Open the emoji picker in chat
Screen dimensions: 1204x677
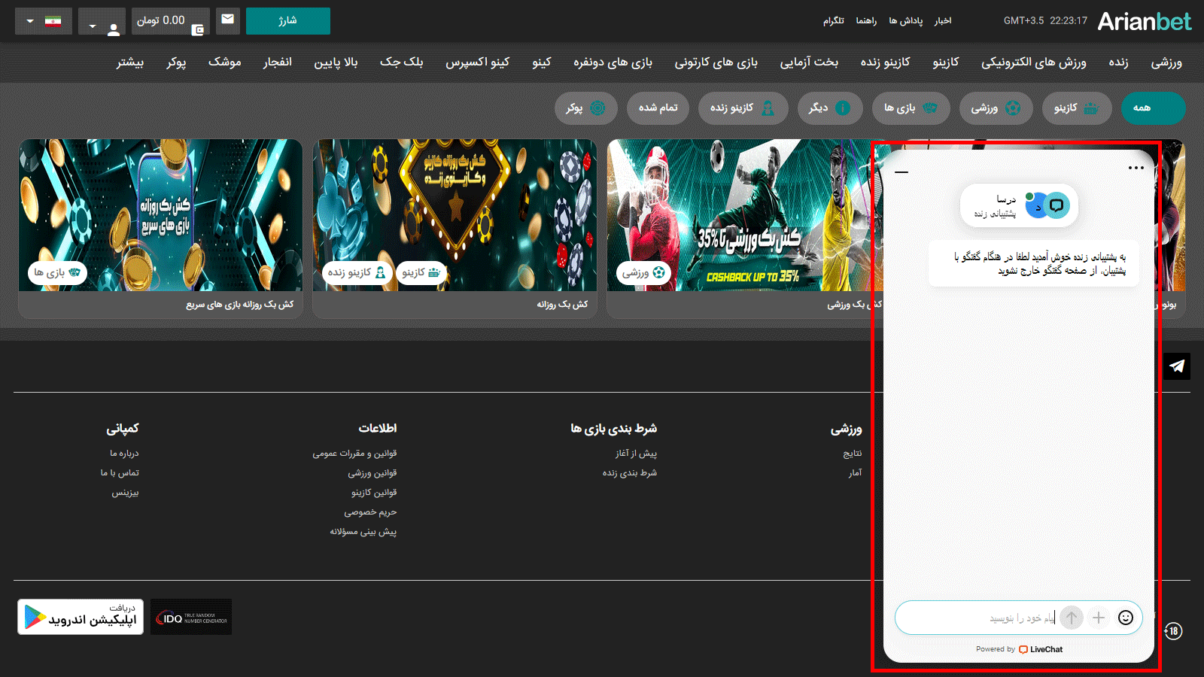click(x=1125, y=618)
